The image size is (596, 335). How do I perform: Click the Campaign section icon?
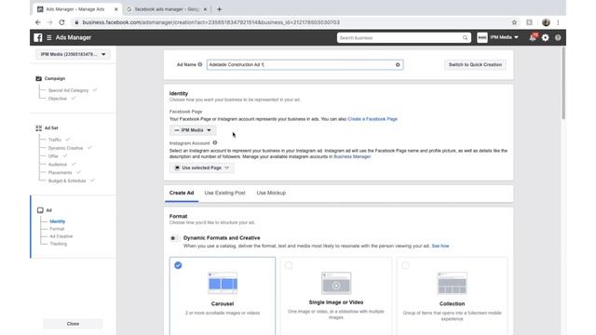click(39, 78)
